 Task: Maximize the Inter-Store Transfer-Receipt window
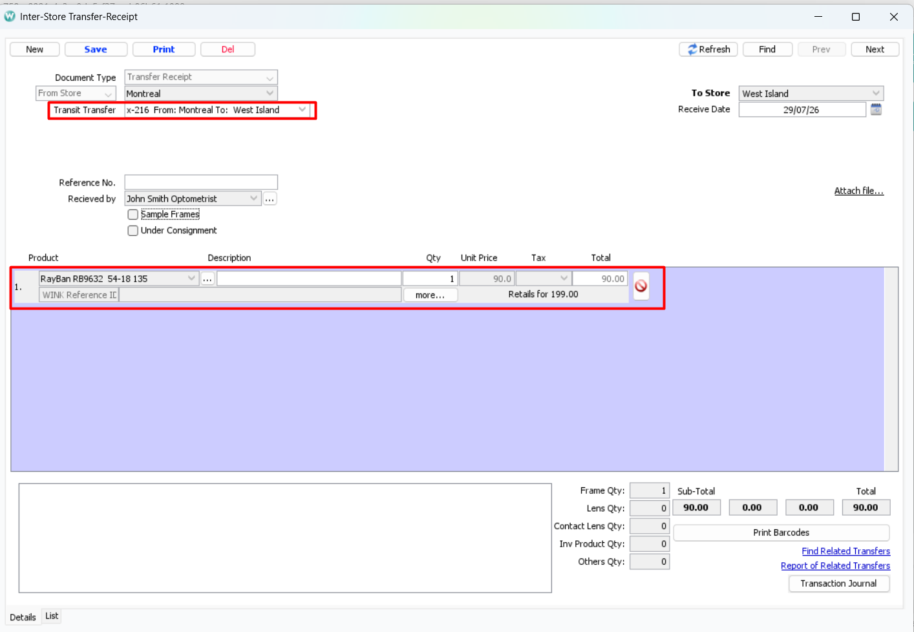point(856,17)
